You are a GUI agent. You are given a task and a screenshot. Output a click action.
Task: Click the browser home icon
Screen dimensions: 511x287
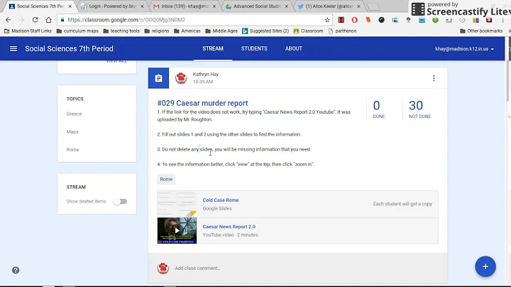(x=48, y=20)
